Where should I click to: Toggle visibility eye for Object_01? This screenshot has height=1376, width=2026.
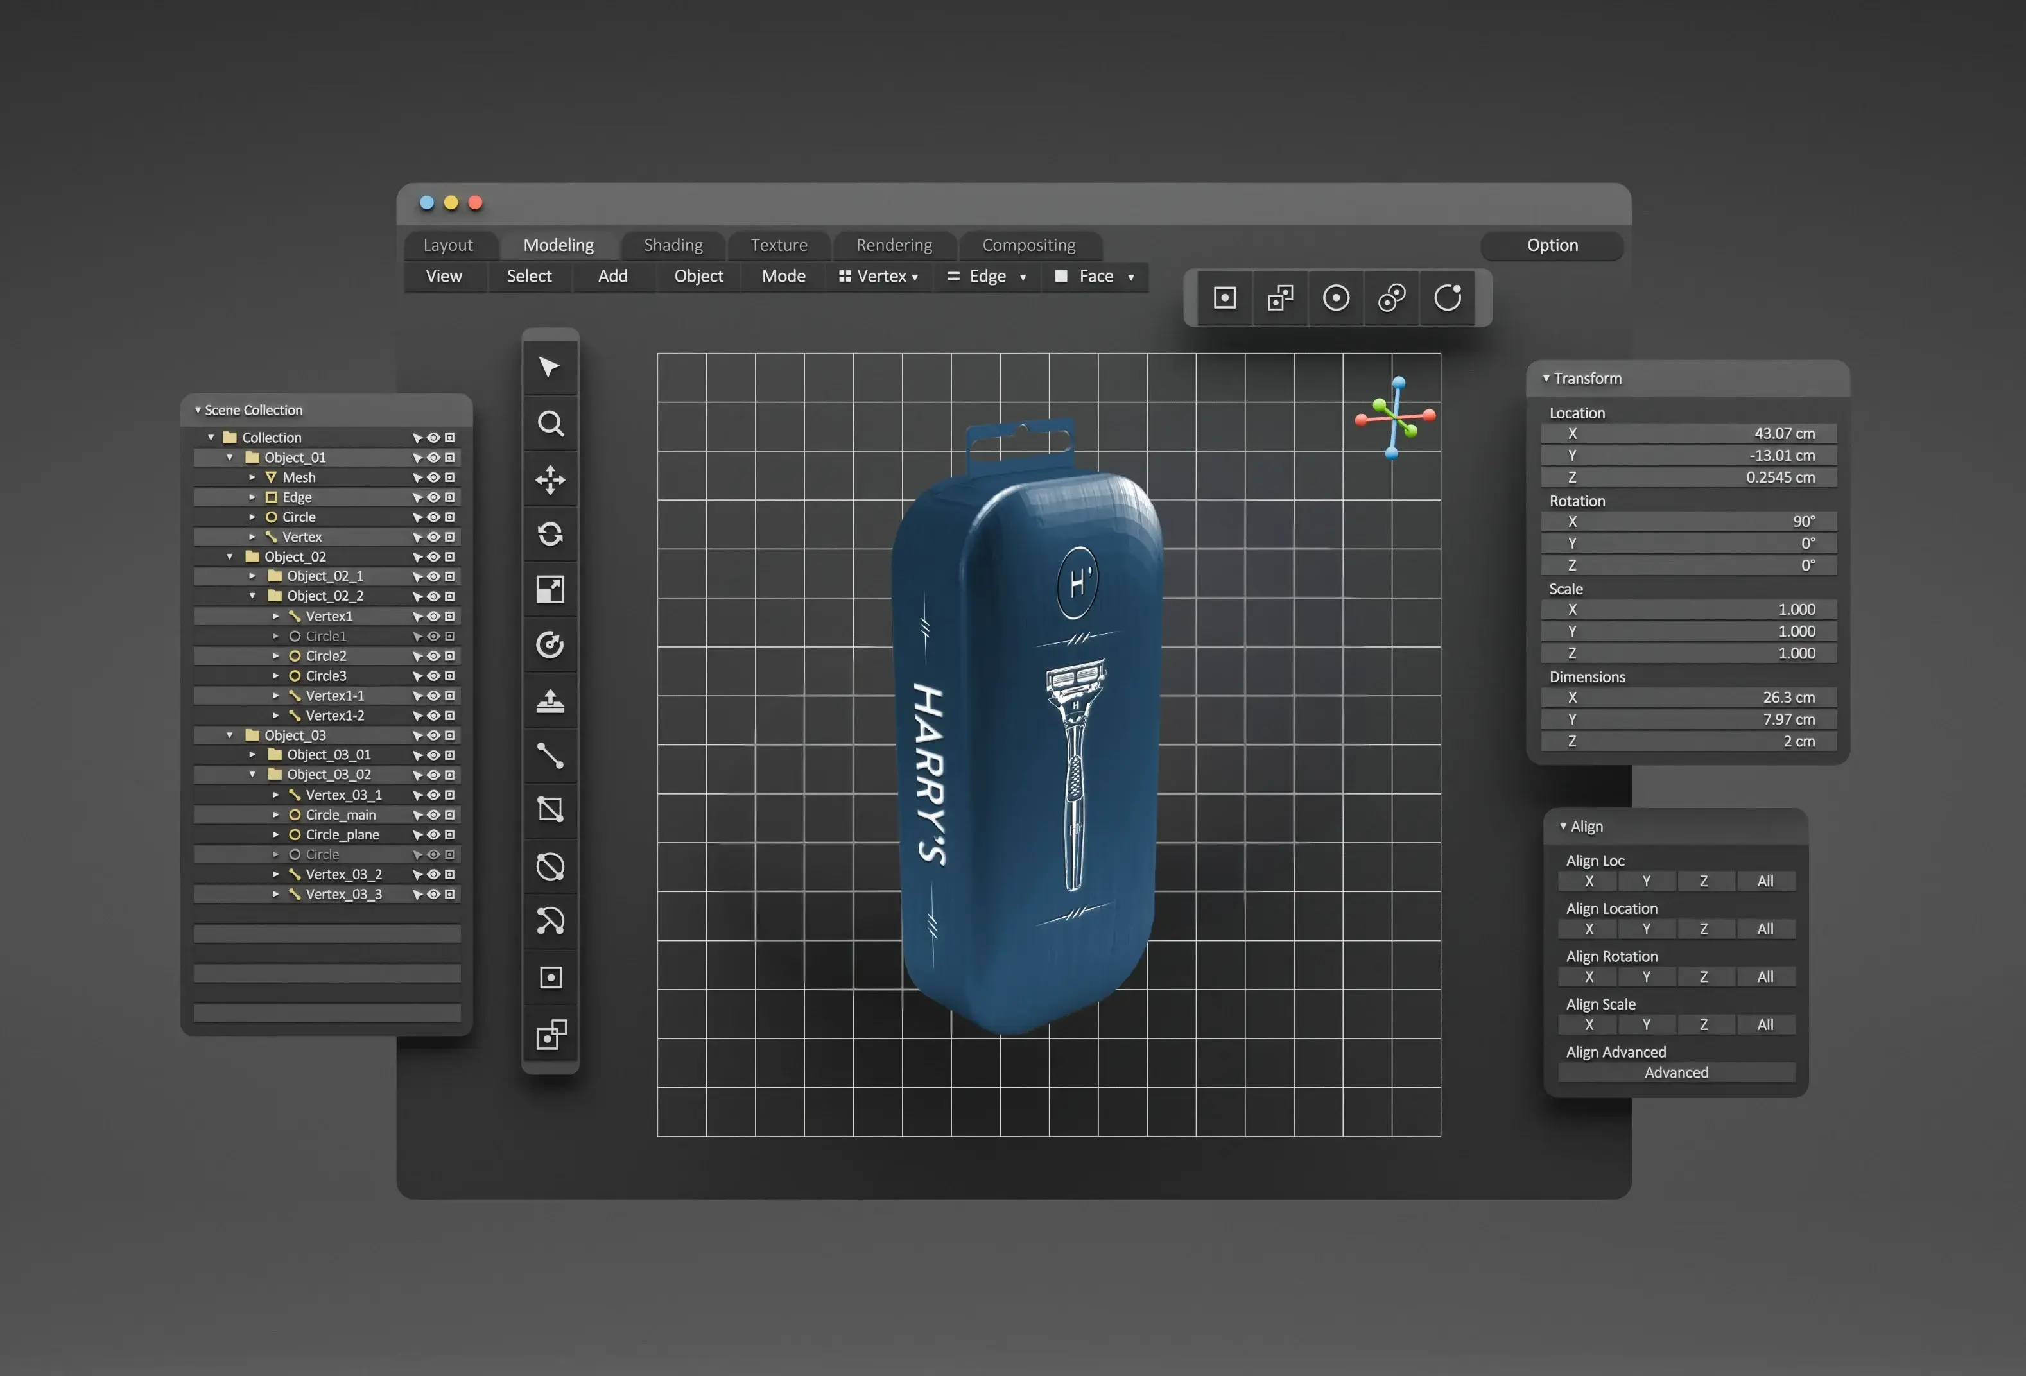[x=433, y=458]
